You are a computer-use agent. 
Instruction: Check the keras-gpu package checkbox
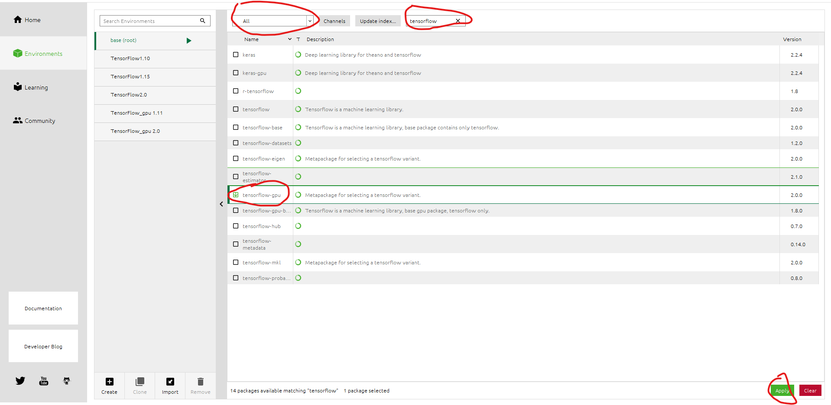(236, 73)
